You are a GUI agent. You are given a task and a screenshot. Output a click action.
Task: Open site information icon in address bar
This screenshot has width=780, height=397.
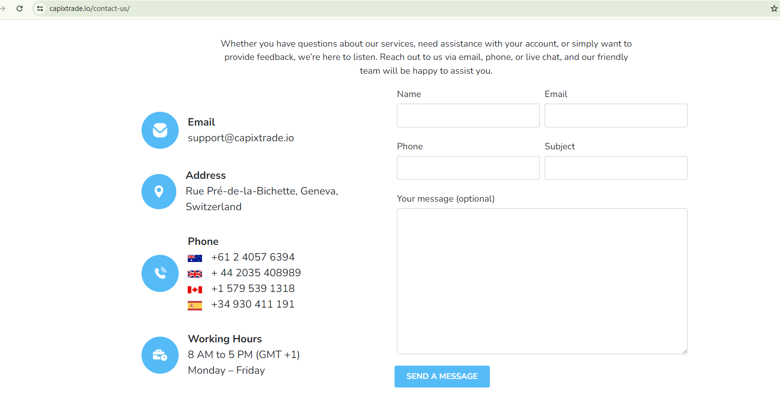[40, 9]
